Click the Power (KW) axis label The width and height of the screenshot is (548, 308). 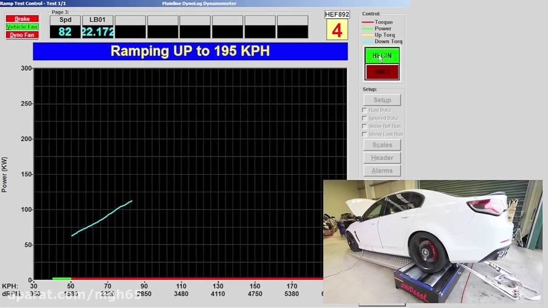pyautogui.click(x=4, y=175)
